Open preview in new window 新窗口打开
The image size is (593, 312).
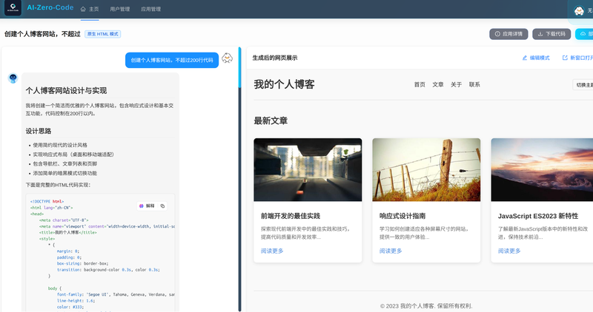[x=577, y=58]
